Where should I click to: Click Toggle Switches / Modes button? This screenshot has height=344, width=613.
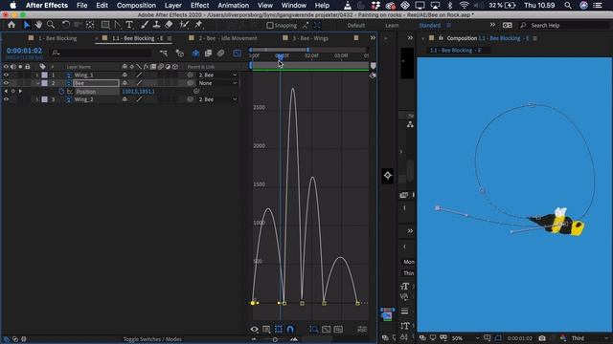pos(152,339)
